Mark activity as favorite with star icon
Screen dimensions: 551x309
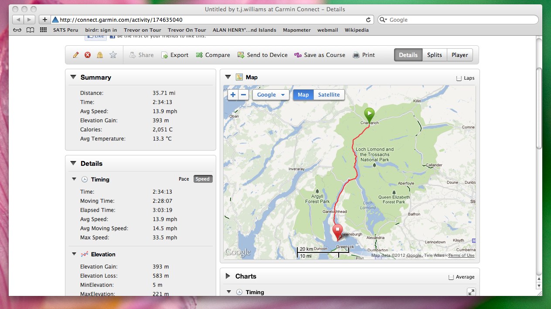(x=113, y=55)
